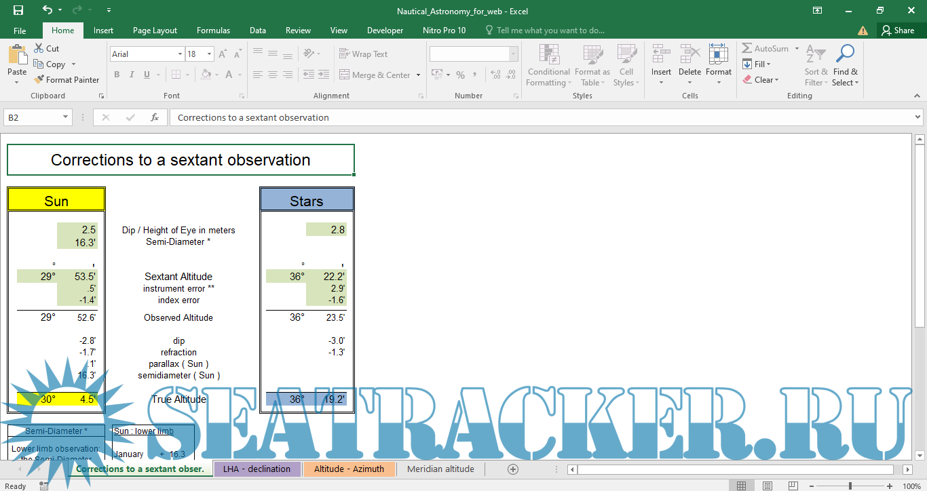Open Conditional Formatting menu

[548, 65]
